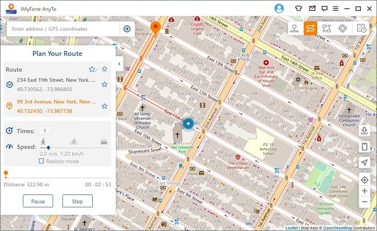Click coordinates 40.730562, -73.986802
377x231 pixels.
(44, 89)
